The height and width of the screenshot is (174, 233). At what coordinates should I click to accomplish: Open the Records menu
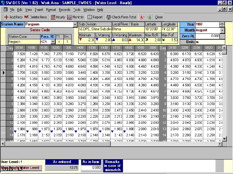tap(64, 10)
